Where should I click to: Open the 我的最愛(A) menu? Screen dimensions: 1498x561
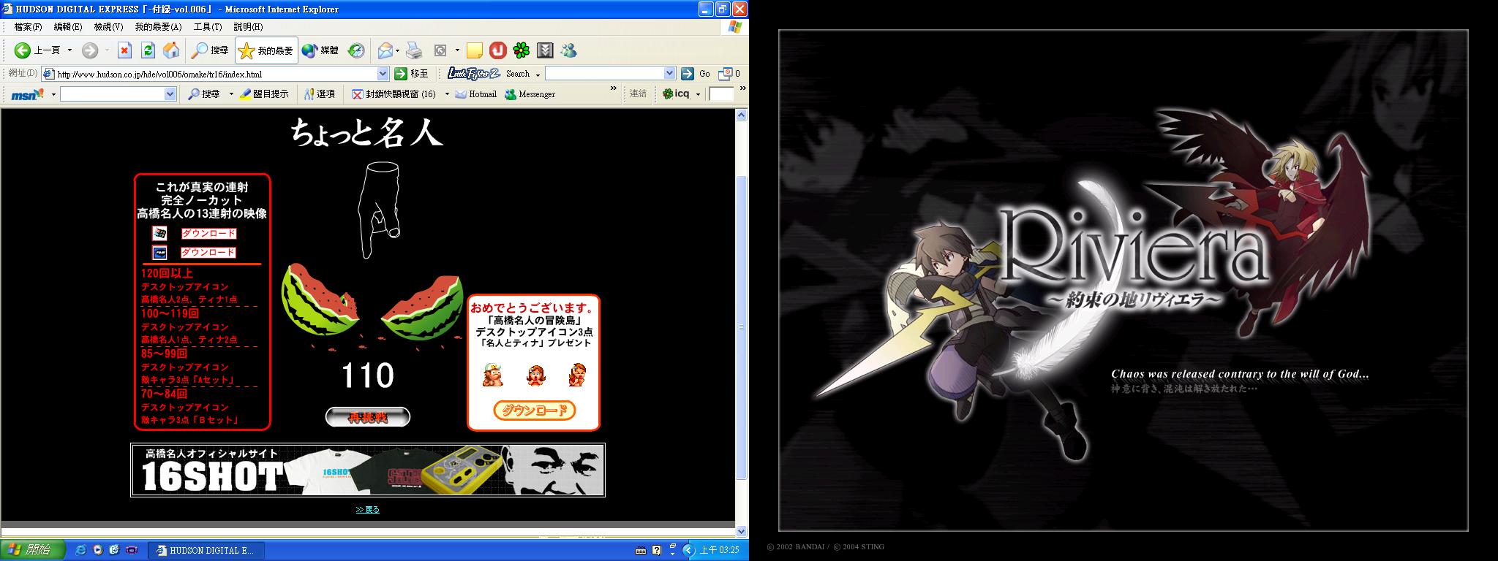[x=158, y=26]
